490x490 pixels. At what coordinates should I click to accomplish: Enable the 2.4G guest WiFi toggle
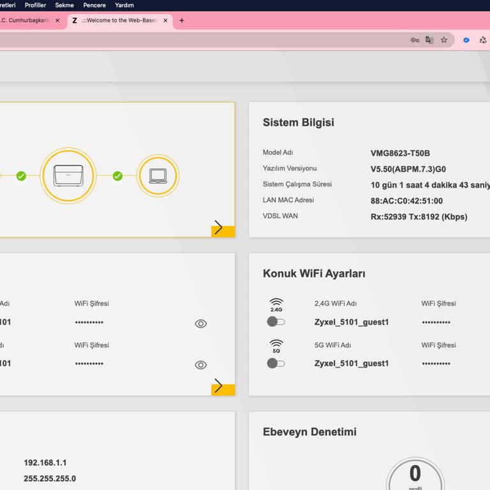(x=276, y=322)
